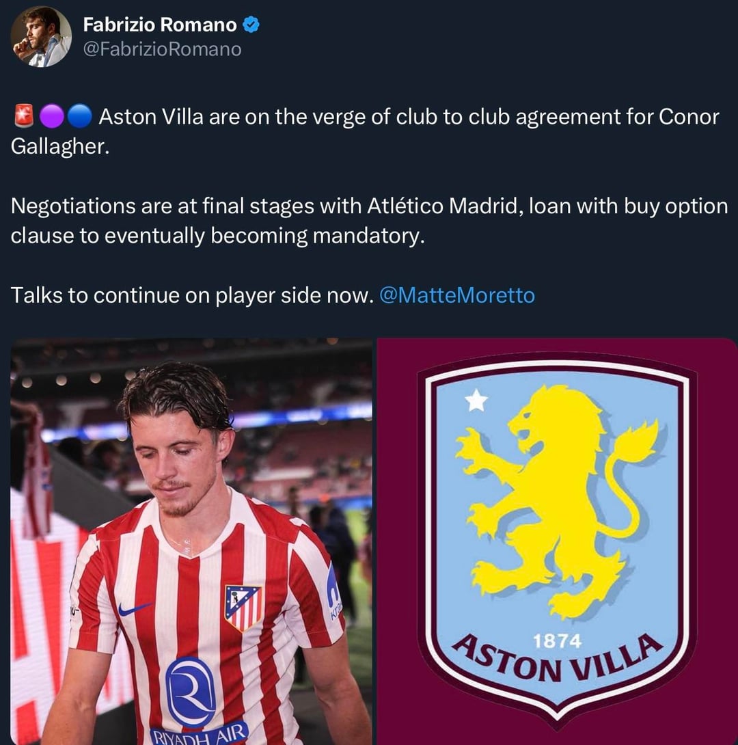Click the "Talks to continue on player side" text
Image resolution: width=738 pixels, height=745 pixels.
[191, 295]
